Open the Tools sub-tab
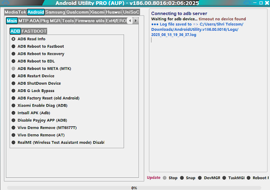270x190 pixels. click(x=68, y=21)
